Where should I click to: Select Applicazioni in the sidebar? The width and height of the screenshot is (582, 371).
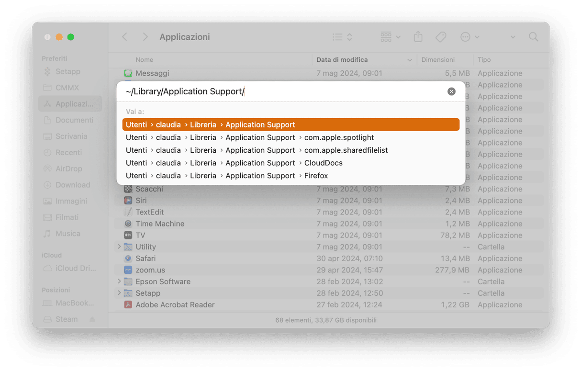pos(70,104)
